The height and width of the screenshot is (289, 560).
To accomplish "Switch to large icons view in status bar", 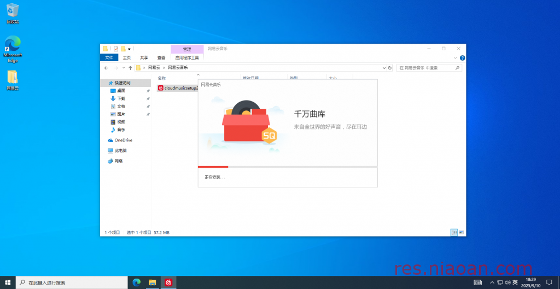I will (461, 232).
